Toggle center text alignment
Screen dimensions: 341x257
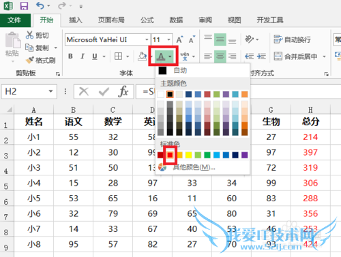(220, 56)
